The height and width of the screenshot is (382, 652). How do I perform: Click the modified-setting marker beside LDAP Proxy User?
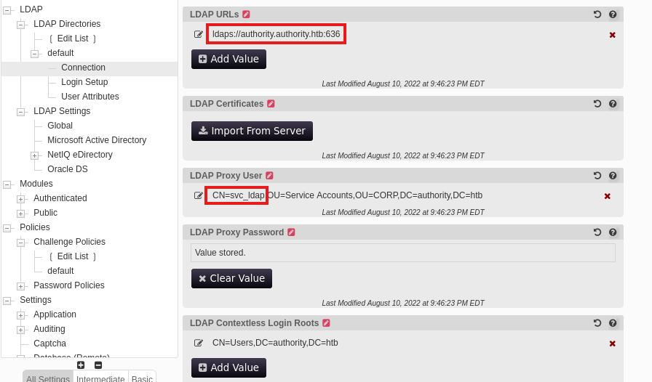[269, 175]
